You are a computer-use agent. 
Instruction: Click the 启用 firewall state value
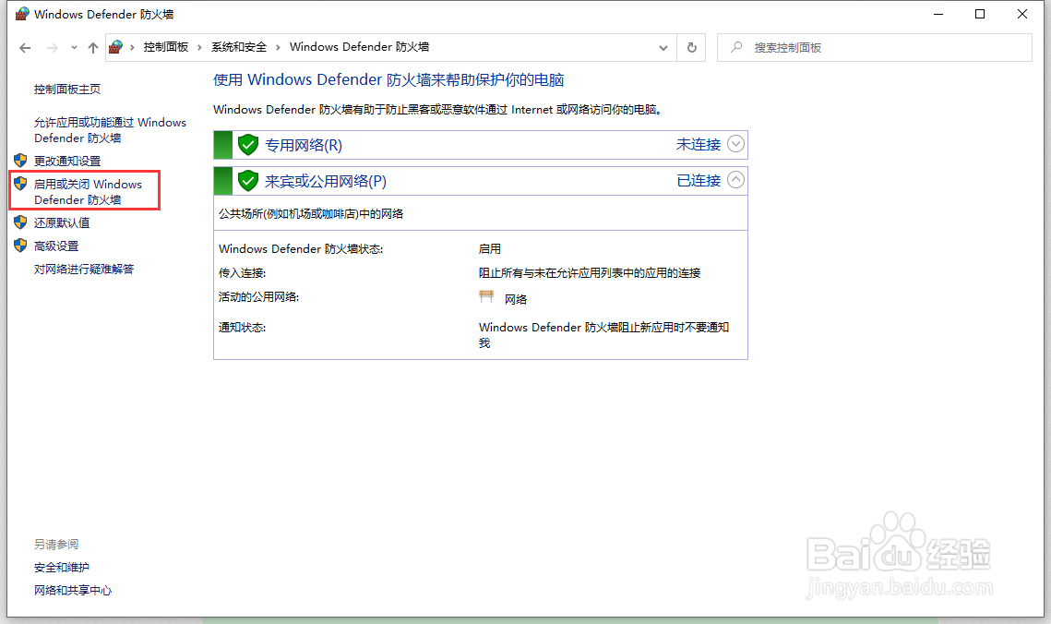point(489,248)
